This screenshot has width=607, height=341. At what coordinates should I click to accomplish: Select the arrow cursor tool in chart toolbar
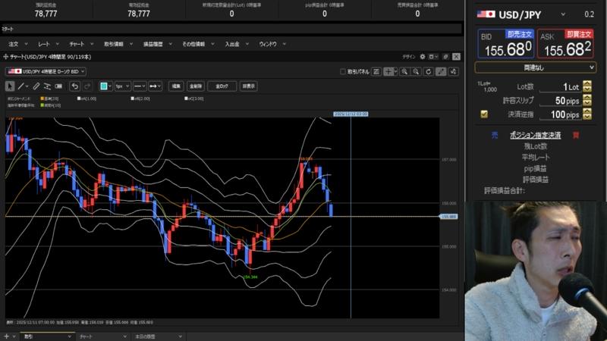coord(10,86)
